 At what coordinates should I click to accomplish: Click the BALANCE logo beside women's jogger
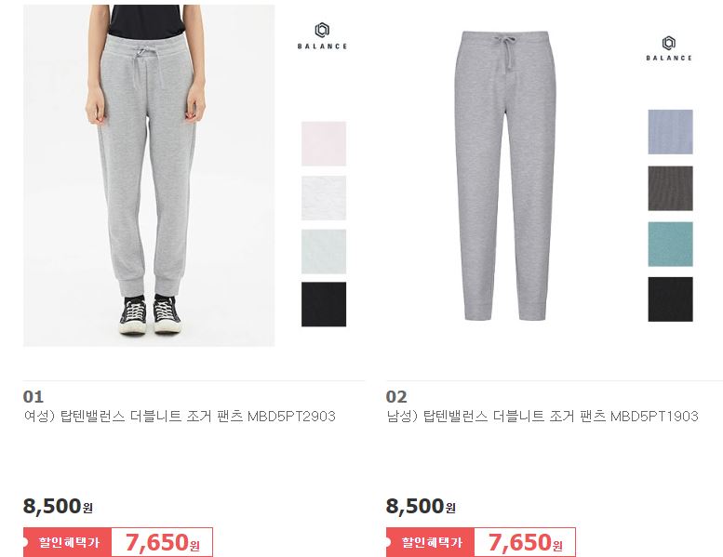point(322,36)
